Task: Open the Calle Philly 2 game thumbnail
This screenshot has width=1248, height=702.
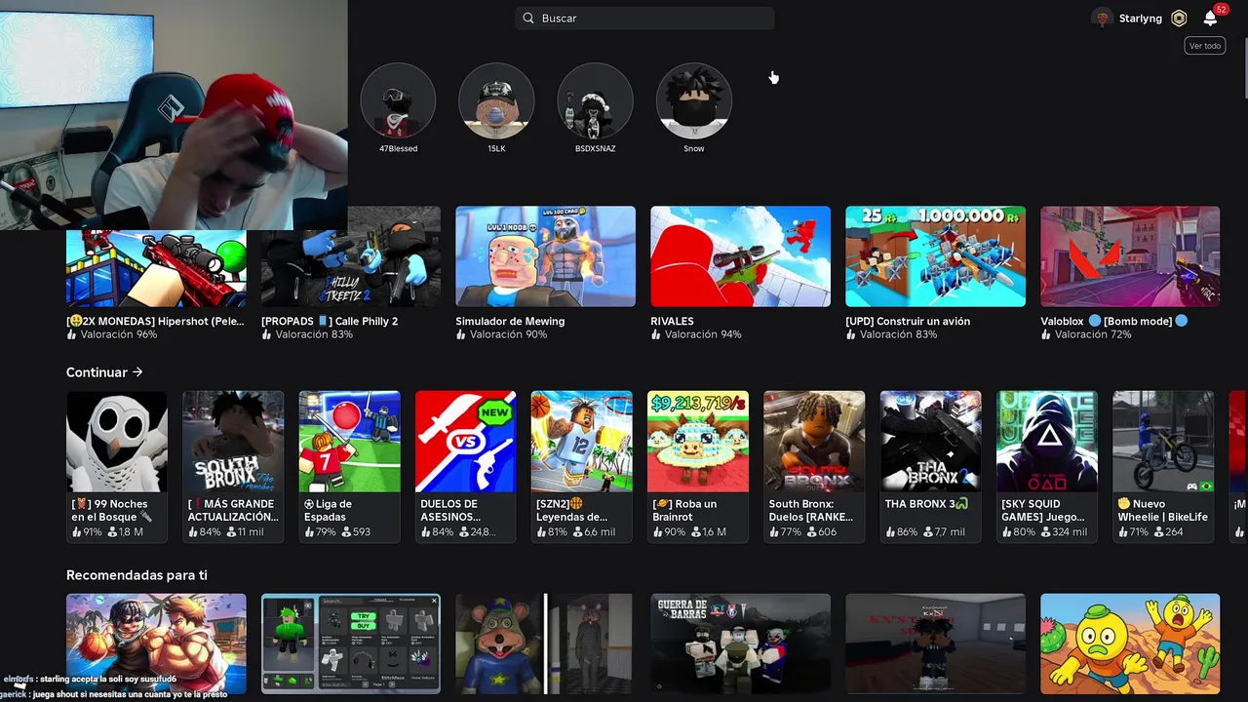Action: click(350, 268)
